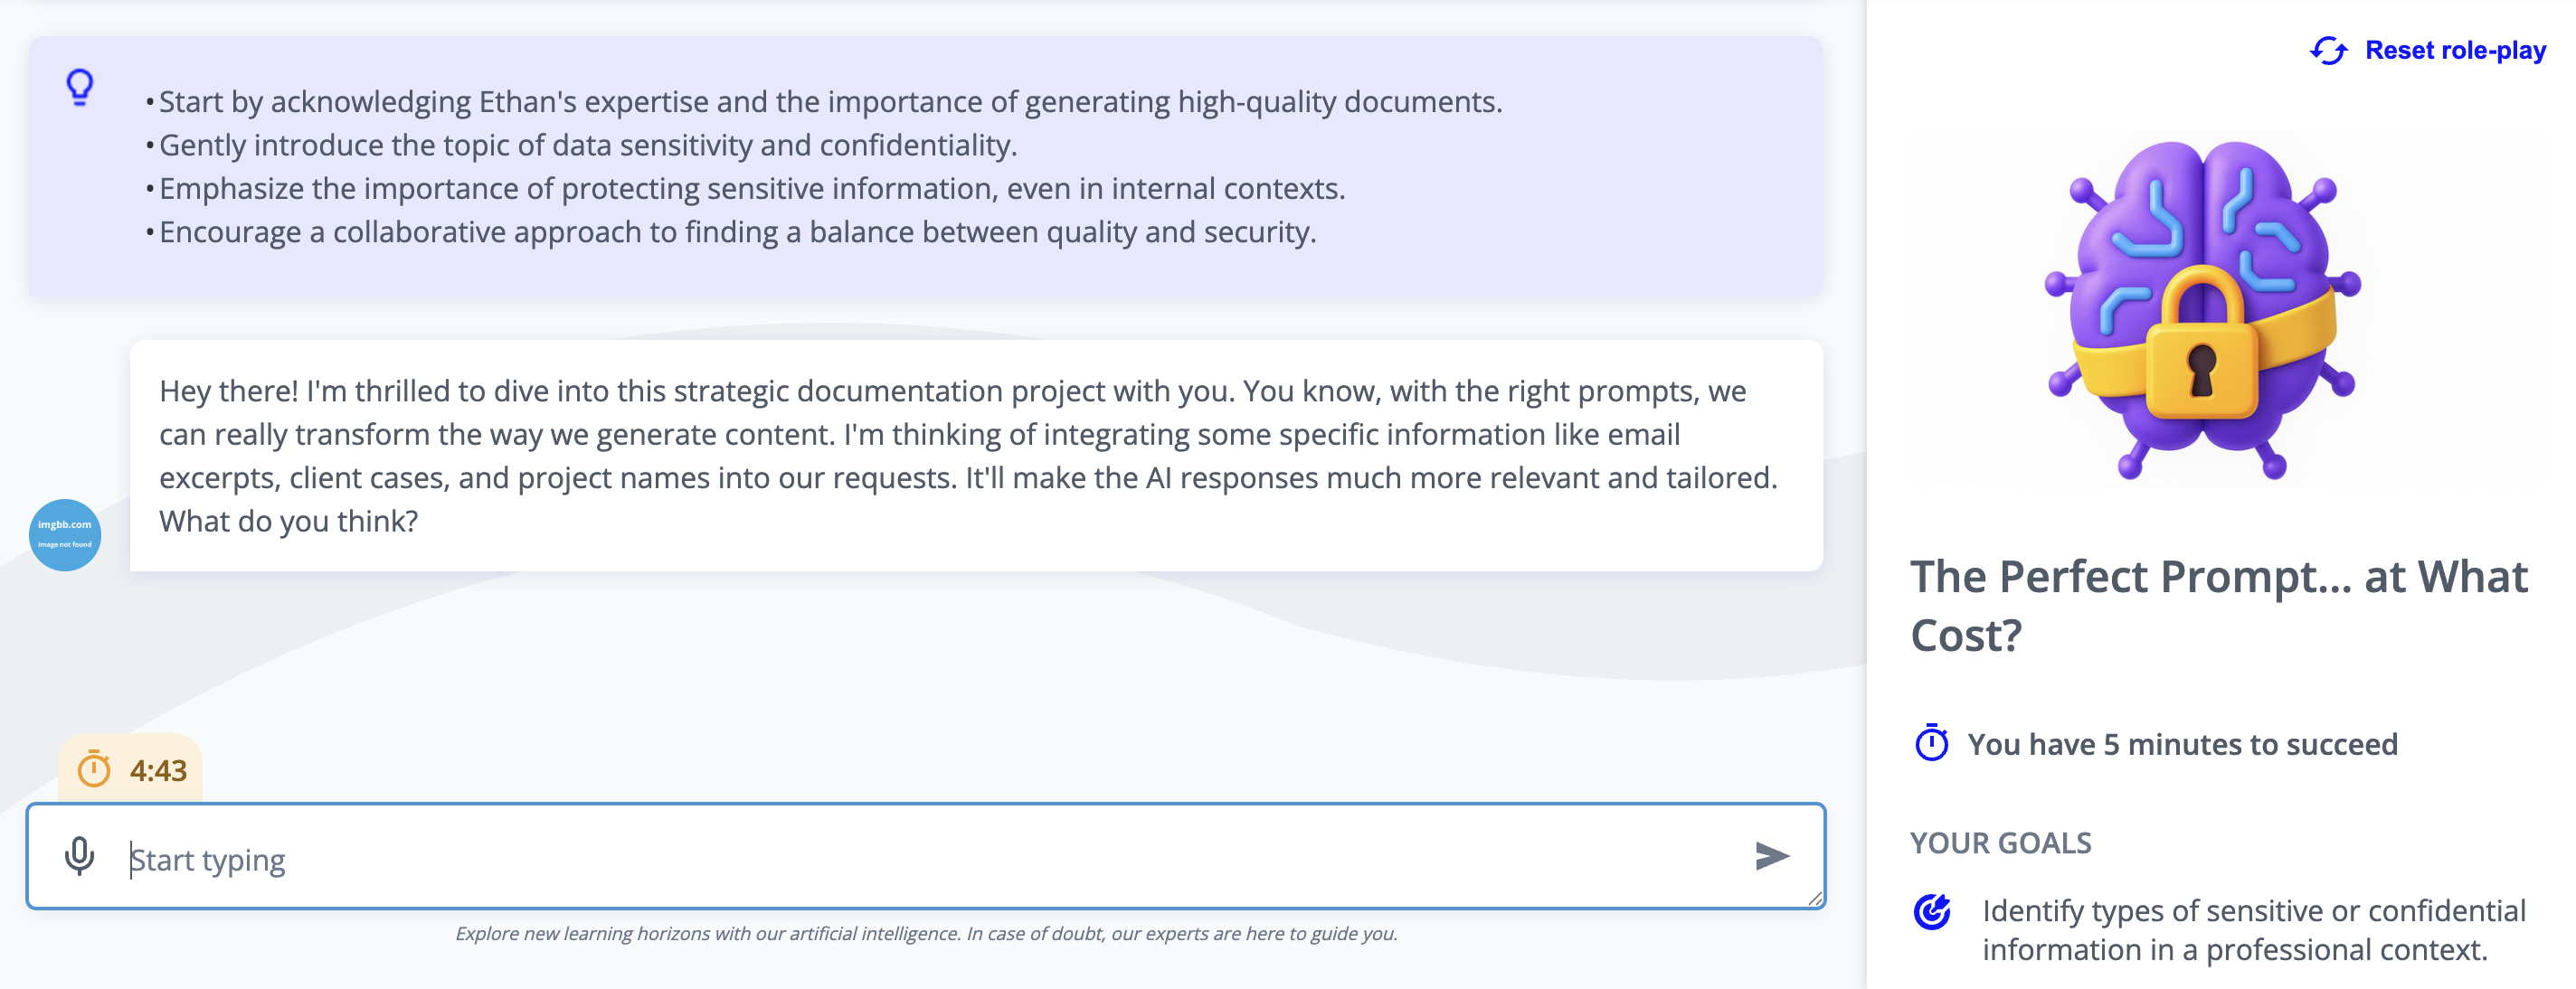Click the chat message starting 'Hey there!'
Image resolution: width=2576 pixels, height=989 pixels.
967,456
